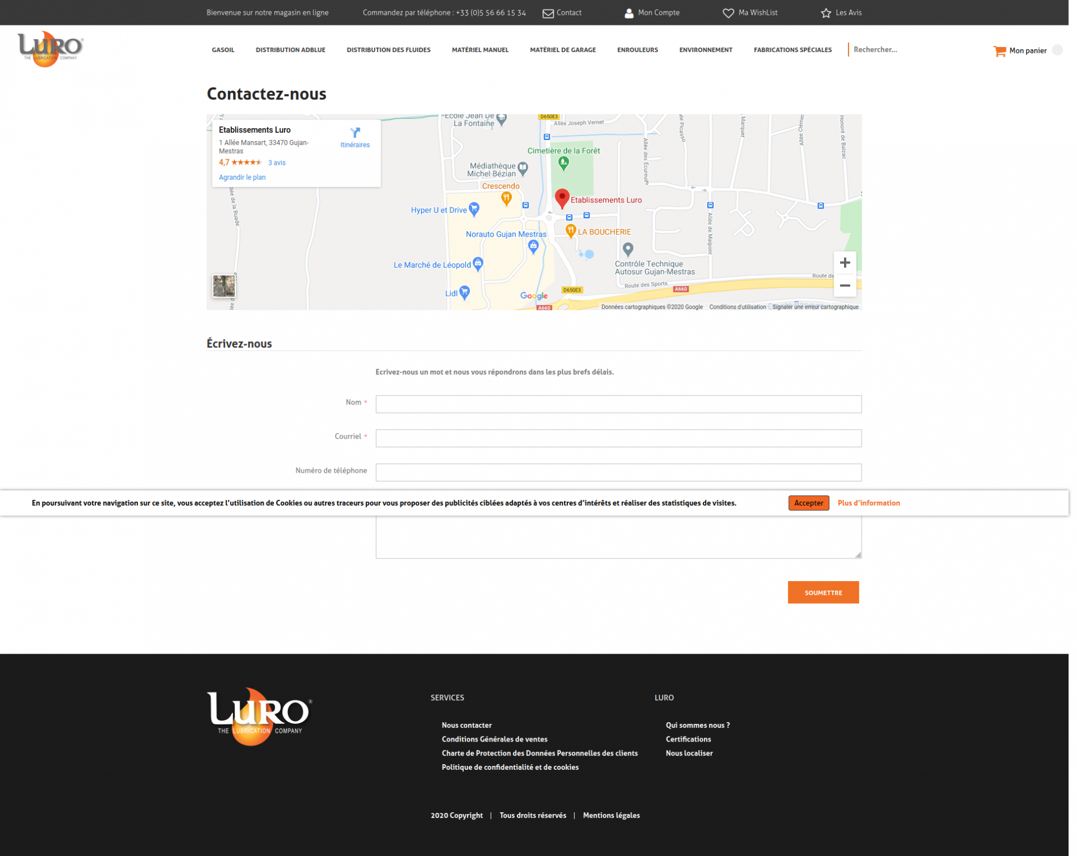Click Conditions d'utilisation on map

(737, 307)
